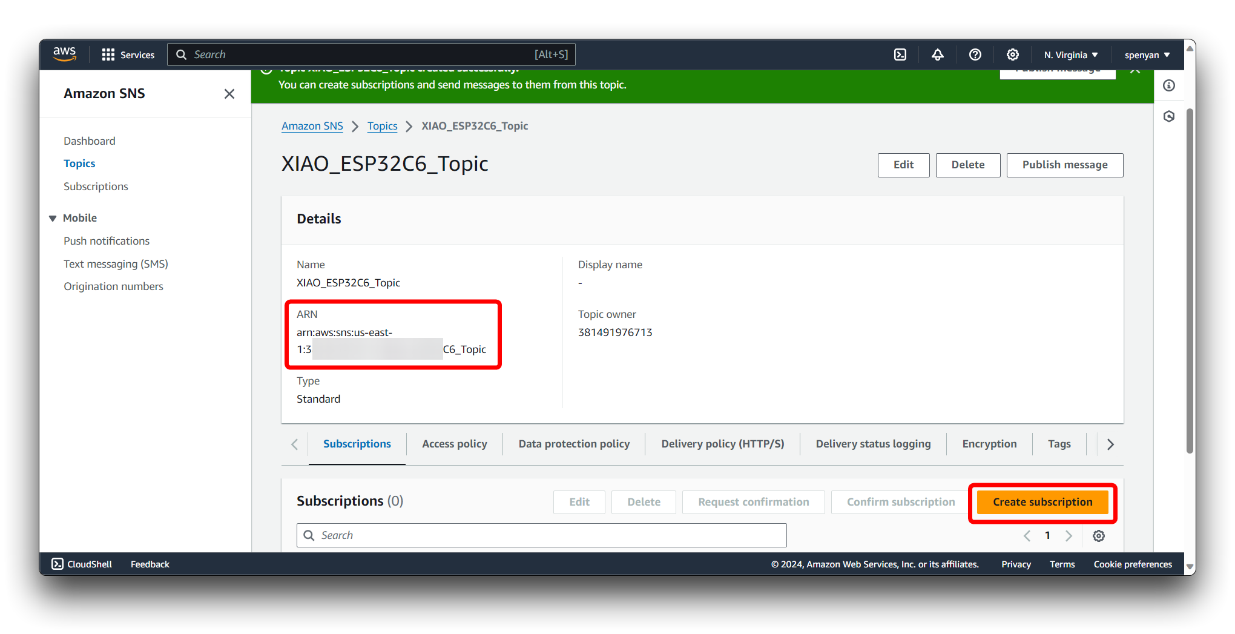Image resolution: width=1235 pixels, height=634 pixels.
Task: Open Subscriptions in the SNS sidebar
Action: coord(96,187)
